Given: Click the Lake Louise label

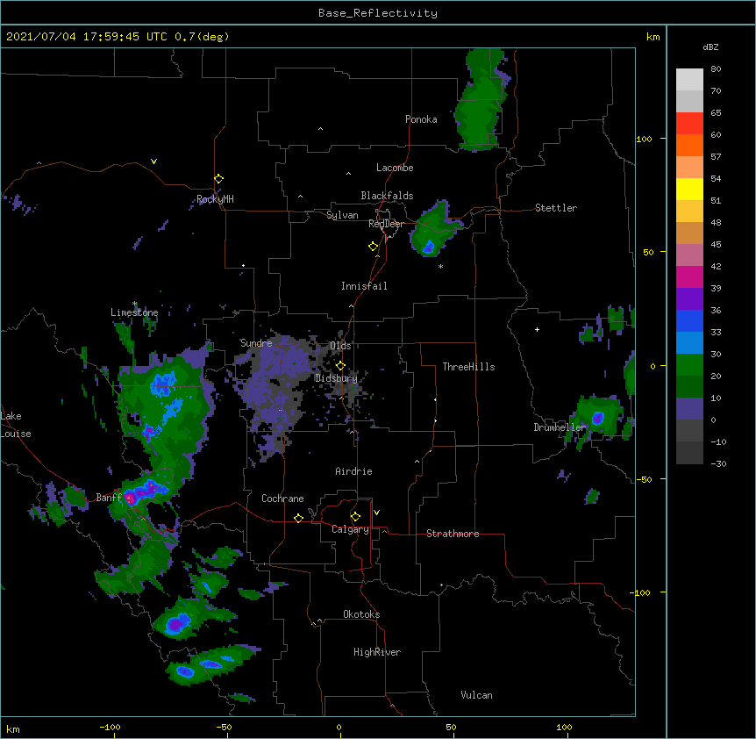Looking at the screenshot, I should click(16, 425).
